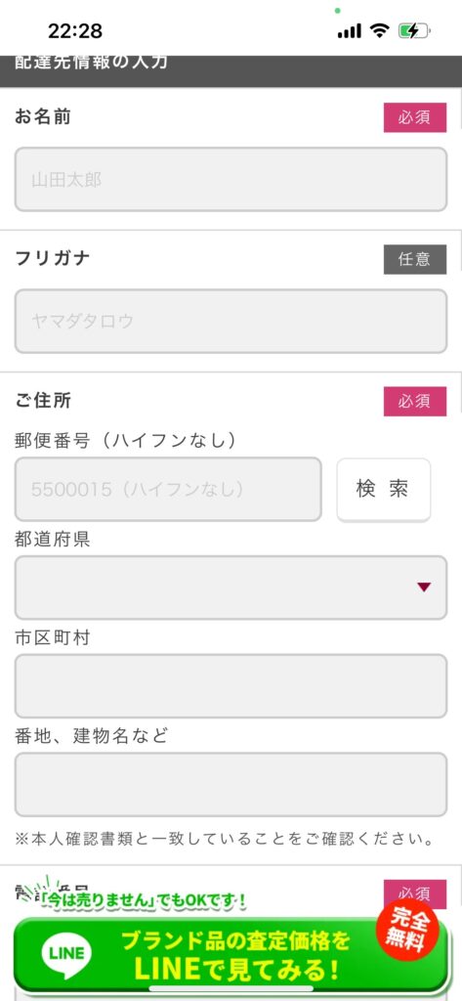This screenshot has width=462, height=1001.
Task: Focus the 番地、建物名など input field
Action: click(231, 785)
